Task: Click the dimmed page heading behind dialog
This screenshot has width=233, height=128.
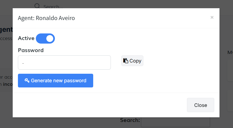Action: pos(6,30)
